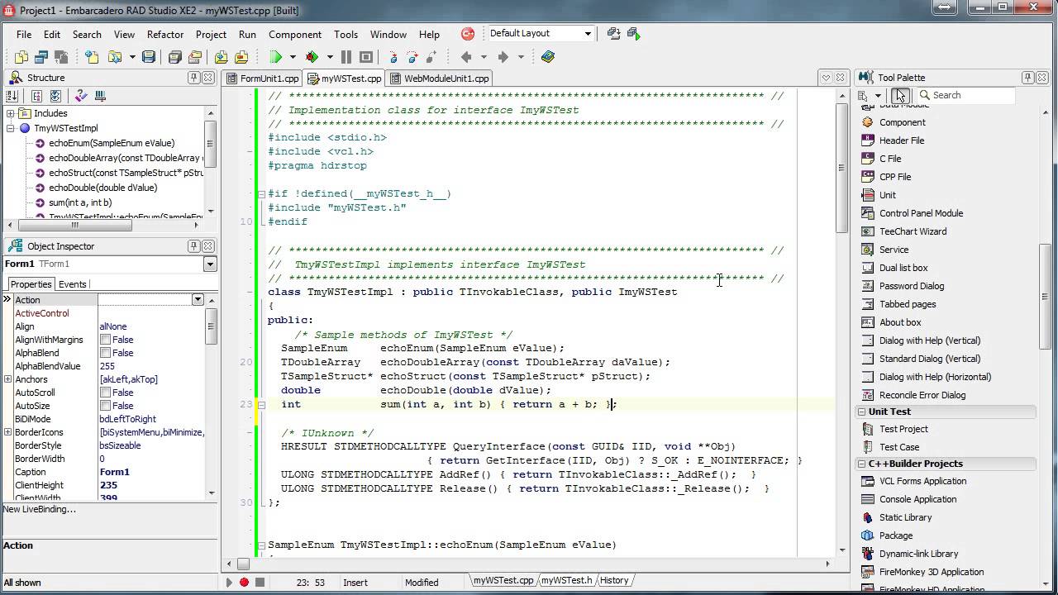
Task: Click the Set Debug Desktop icon
Action: [633, 34]
